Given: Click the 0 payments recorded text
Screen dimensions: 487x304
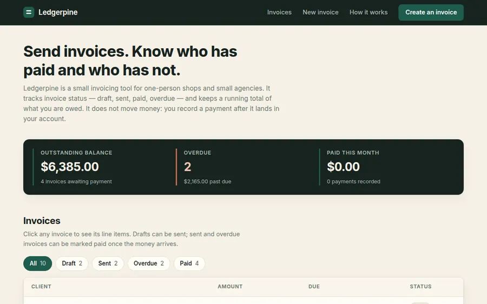Looking at the screenshot, I should coord(353,181).
